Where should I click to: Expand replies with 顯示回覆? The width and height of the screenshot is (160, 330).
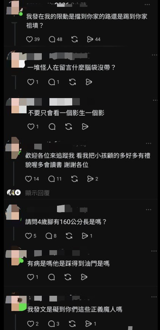click(37, 193)
